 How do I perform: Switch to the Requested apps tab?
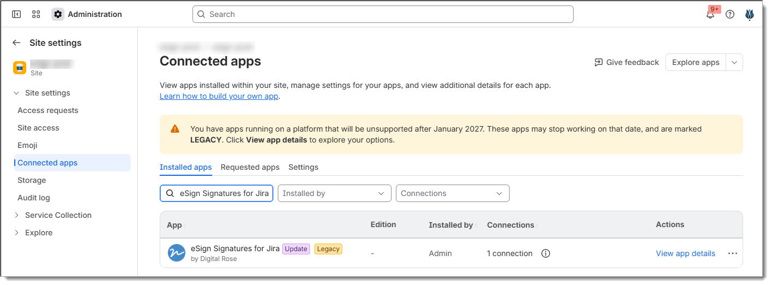tap(250, 167)
